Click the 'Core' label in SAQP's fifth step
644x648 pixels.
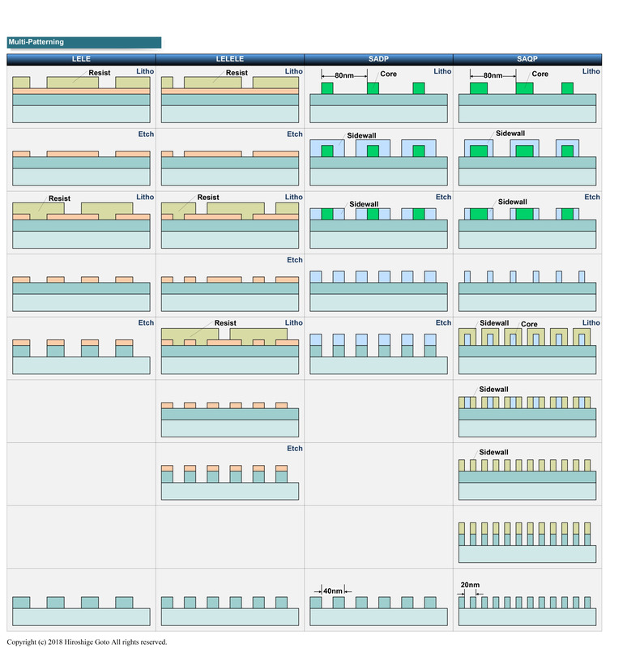tap(529, 325)
